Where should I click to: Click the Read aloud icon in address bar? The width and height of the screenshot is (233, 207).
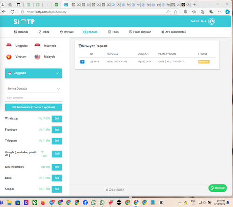[x=168, y=12]
